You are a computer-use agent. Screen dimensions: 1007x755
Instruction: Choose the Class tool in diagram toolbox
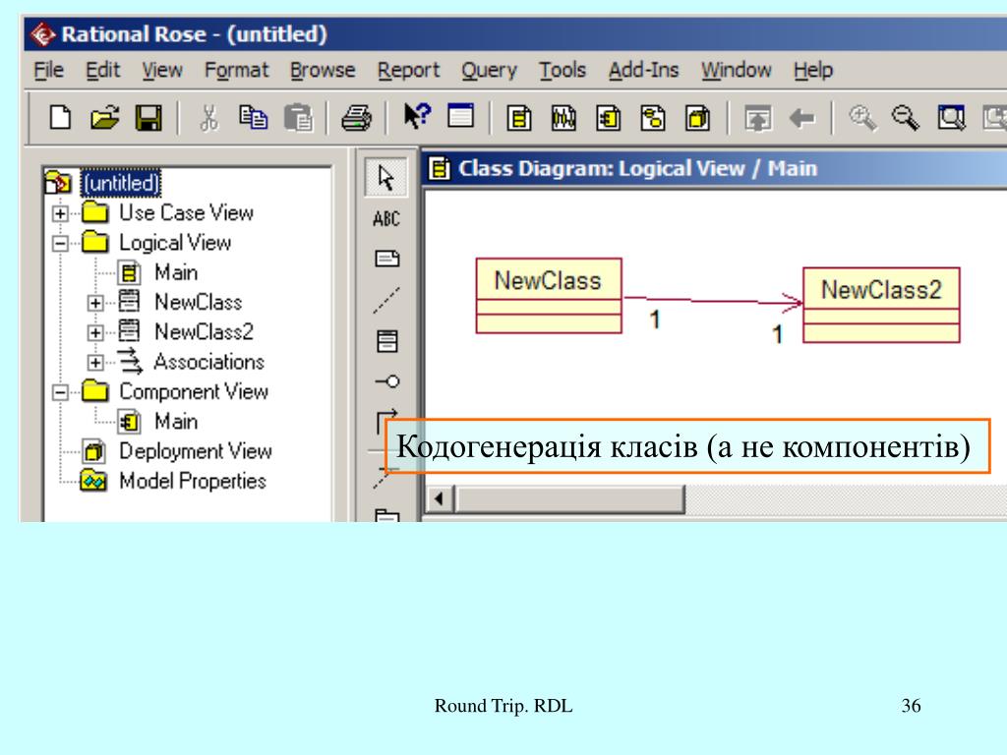(x=386, y=341)
